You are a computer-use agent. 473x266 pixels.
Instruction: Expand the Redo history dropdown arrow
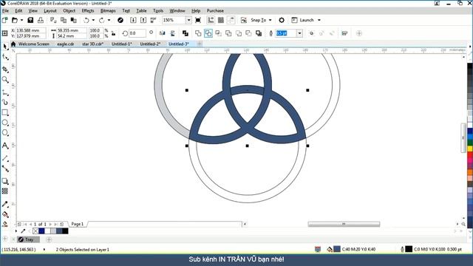coord(109,20)
